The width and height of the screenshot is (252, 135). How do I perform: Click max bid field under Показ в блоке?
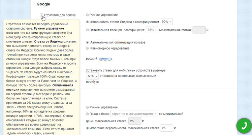(135, 121)
